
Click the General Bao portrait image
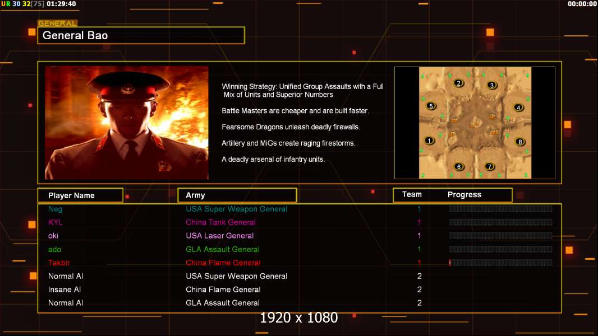(127, 123)
